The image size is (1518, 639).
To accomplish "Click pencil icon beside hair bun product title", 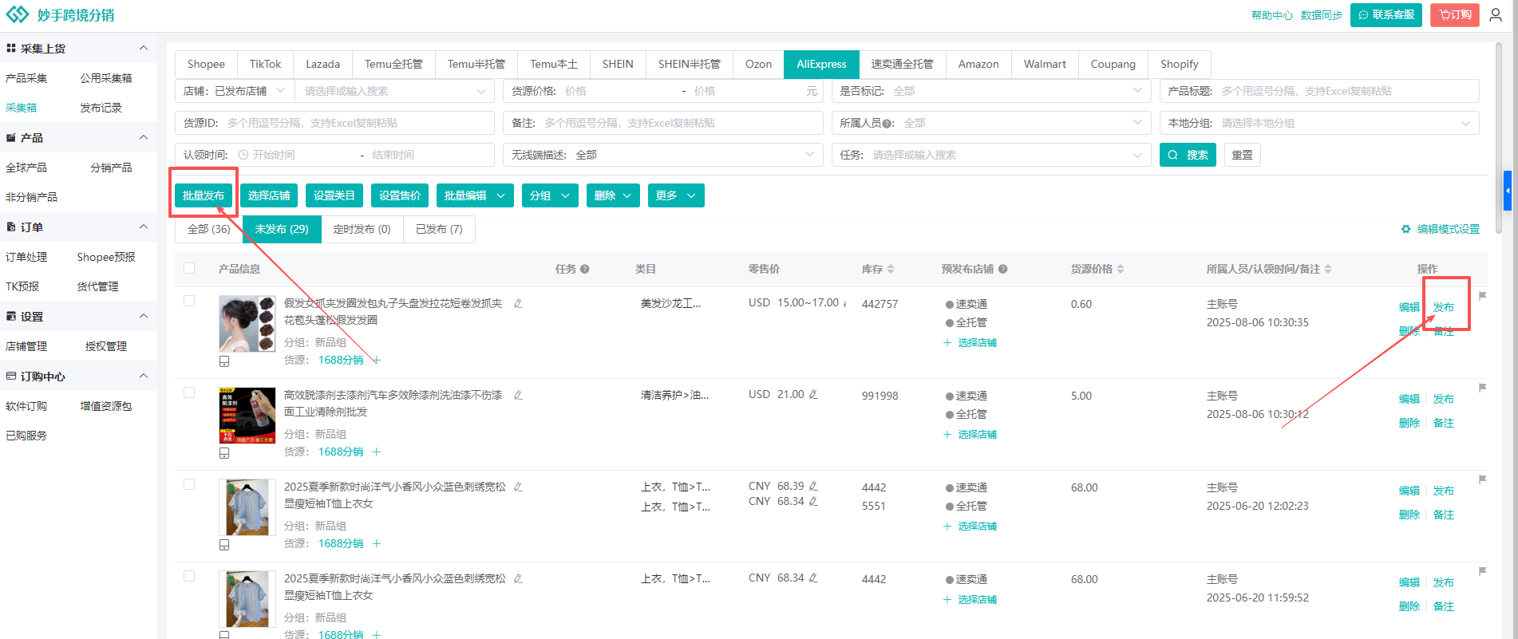I will pos(518,304).
